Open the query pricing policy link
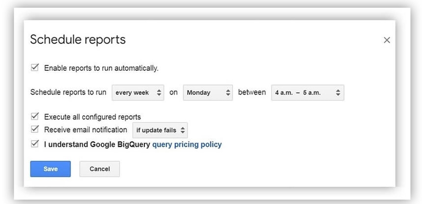The width and height of the screenshot is (422, 204). (187, 145)
